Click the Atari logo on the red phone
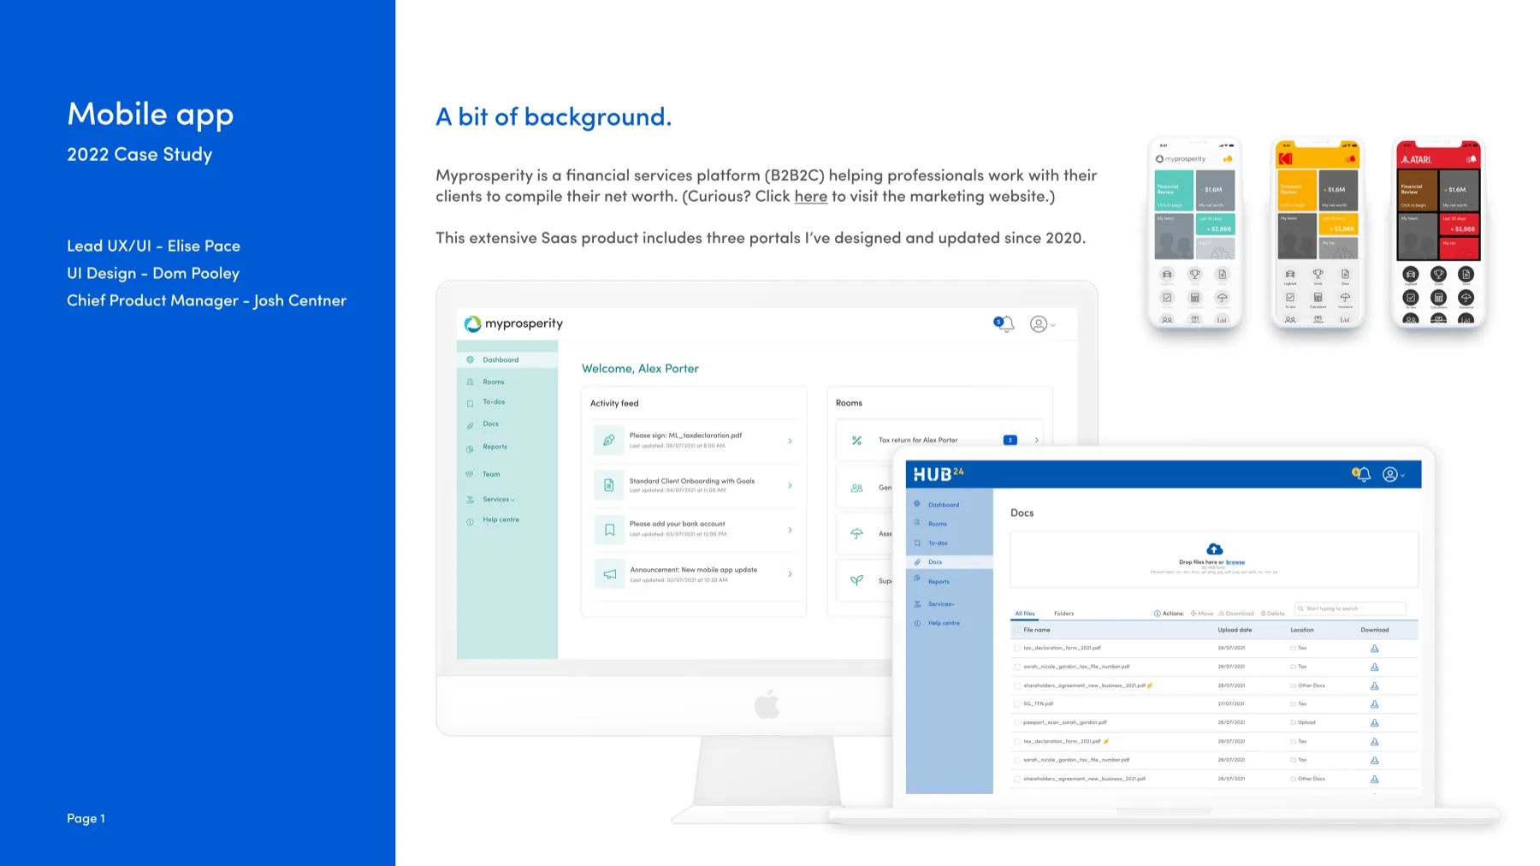The height and width of the screenshot is (866, 1540). (x=1416, y=160)
